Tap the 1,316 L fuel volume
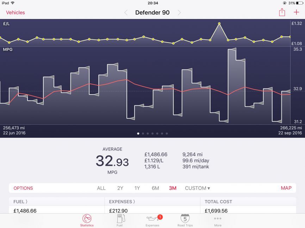This screenshot has width=305, height=228. [x=152, y=167]
